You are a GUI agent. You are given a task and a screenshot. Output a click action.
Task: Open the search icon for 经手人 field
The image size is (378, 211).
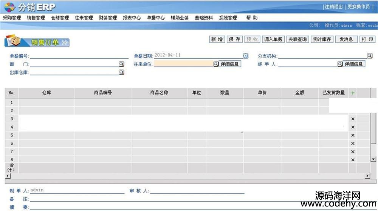(340, 64)
